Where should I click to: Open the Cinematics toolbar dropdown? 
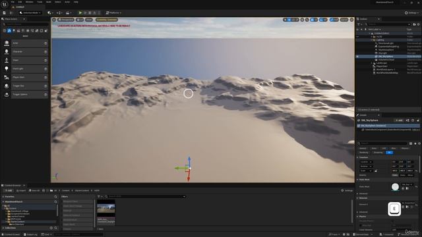tap(68, 13)
